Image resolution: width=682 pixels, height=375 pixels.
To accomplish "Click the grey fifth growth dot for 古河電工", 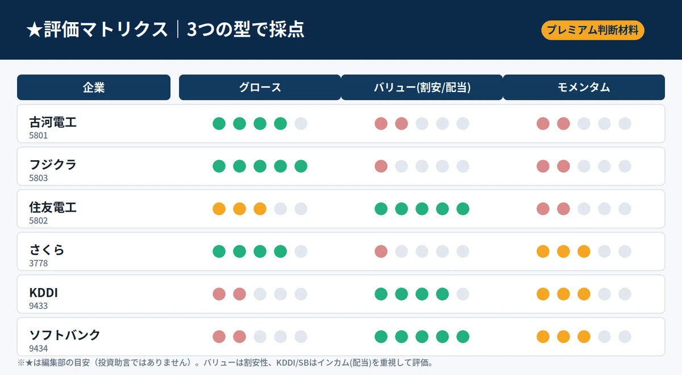I will pyautogui.click(x=301, y=124).
